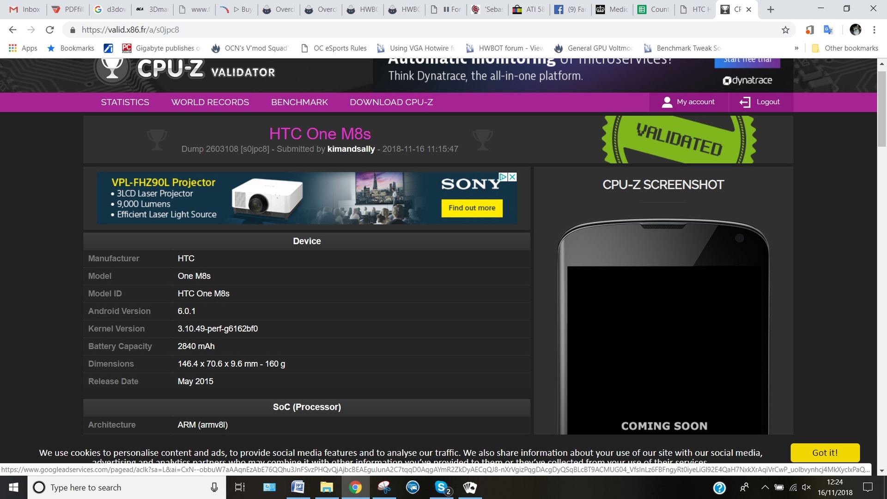This screenshot has height=499, width=887.
Task: Click Windows Start button
Action: pyautogui.click(x=13, y=487)
